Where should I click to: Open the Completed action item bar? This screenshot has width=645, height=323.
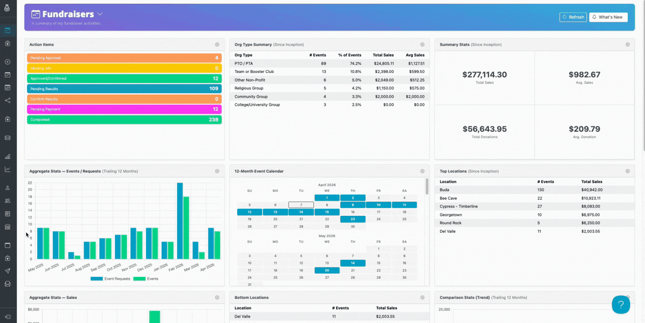coord(124,120)
